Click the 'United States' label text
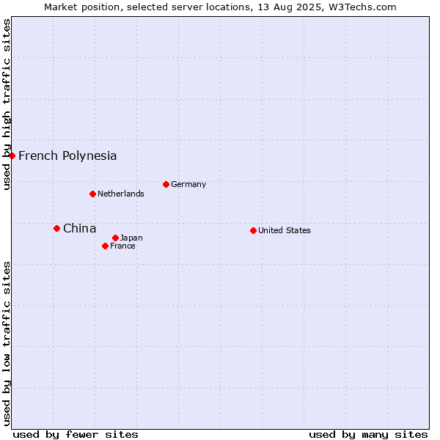 tap(285, 230)
